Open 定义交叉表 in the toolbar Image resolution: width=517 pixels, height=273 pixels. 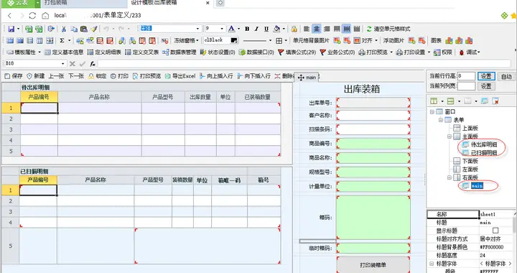pos(141,52)
